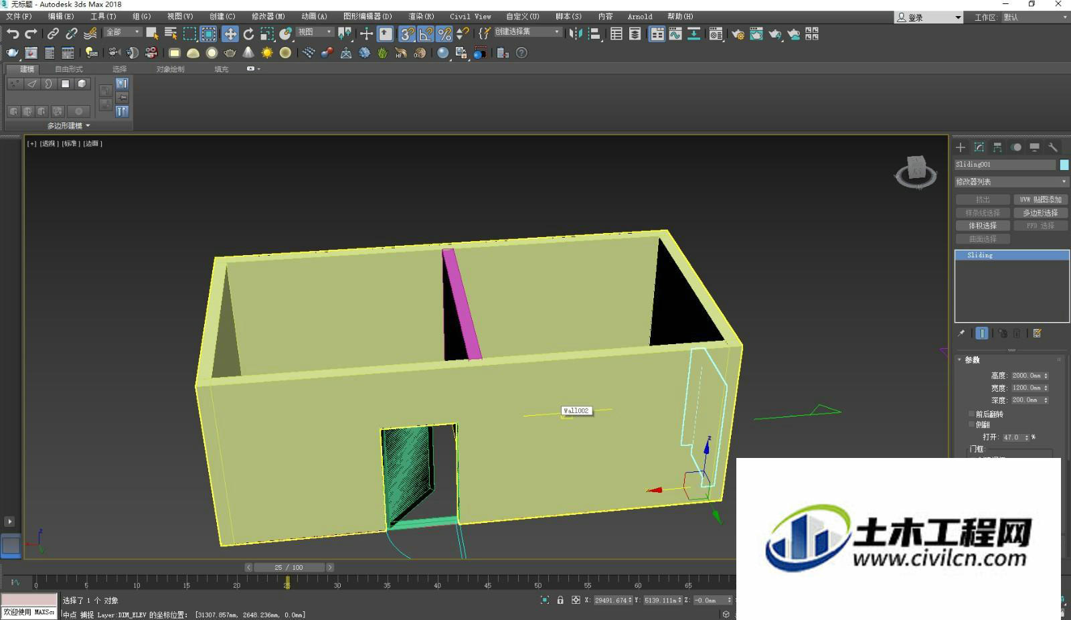Image resolution: width=1071 pixels, height=620 pixels.
Task: Open the Civil View menu
Action: (x=471, y=17)
